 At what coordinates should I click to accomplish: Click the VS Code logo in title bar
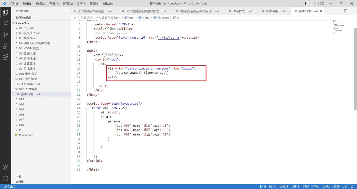tap(4, 4)
